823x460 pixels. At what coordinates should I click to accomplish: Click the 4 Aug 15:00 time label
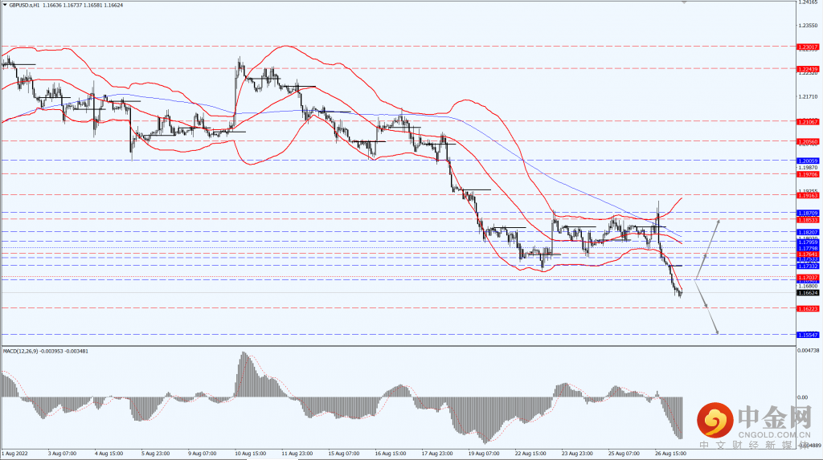point(109,454)
